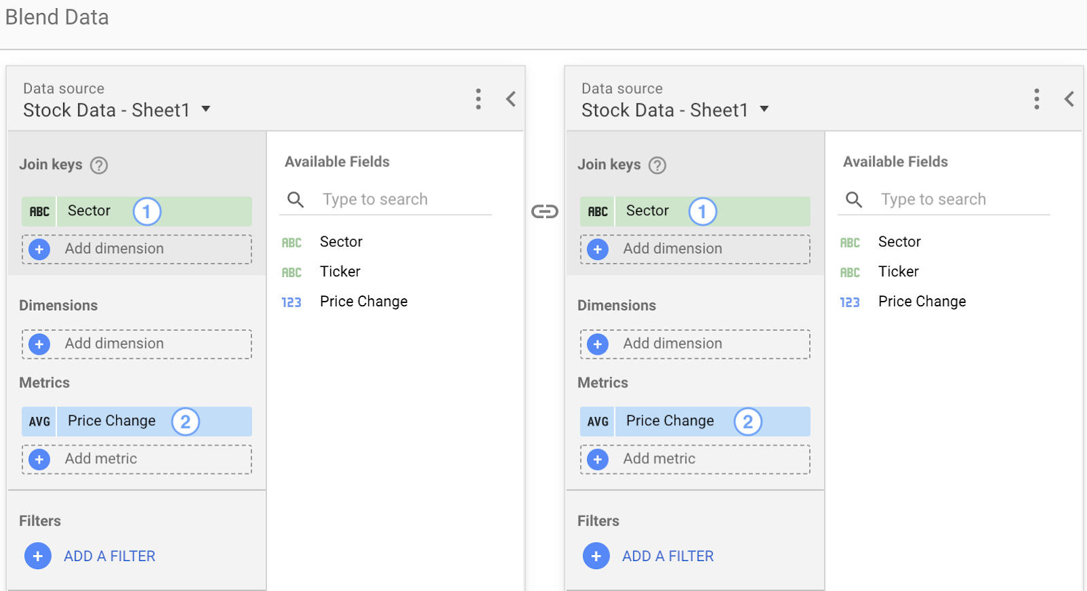Expand left Stock Data - Sheet1 data source dropdown
Screen dimensions: 1087x591
206,109
